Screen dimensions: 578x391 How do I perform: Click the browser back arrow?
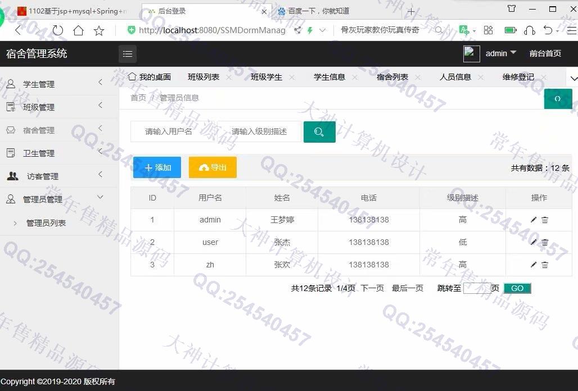(x=17, y=30)
